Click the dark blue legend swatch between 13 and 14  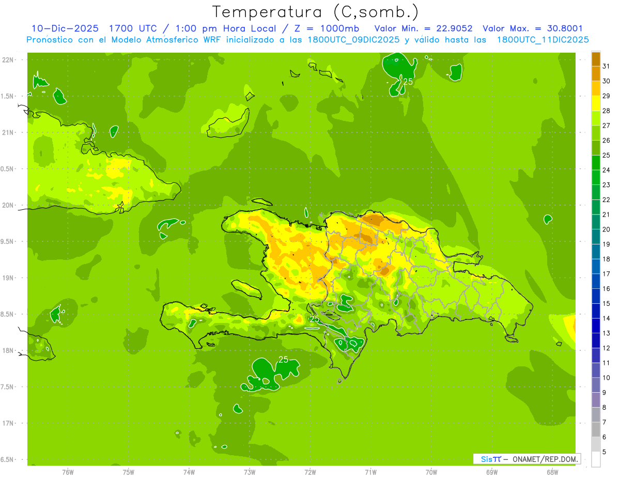[596, 326]
